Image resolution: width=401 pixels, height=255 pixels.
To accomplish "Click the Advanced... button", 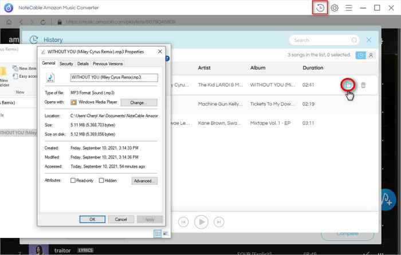I will coord(144,181).
